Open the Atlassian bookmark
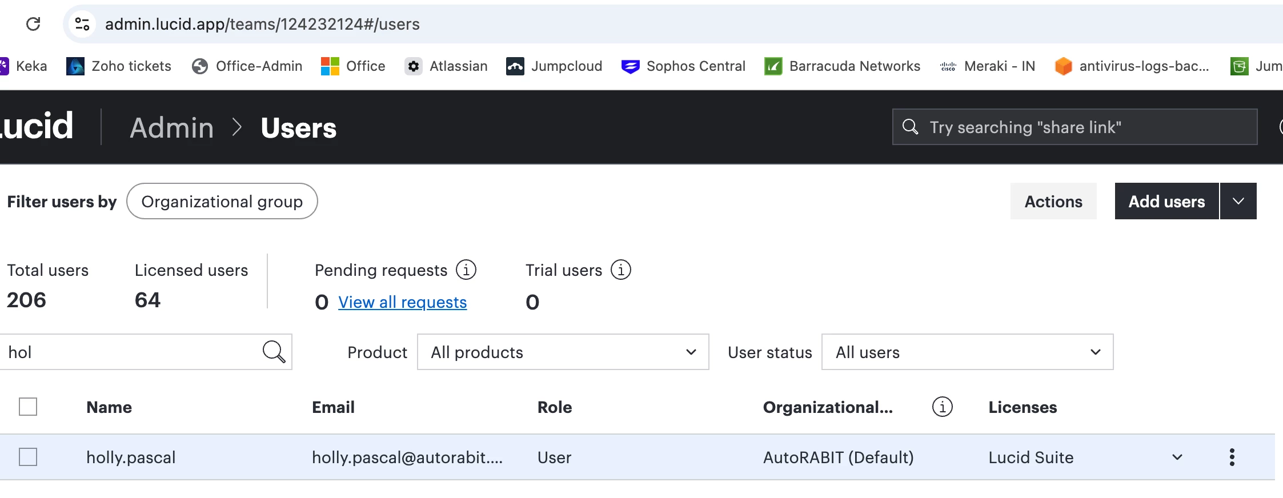 click(x=446, y=66)
